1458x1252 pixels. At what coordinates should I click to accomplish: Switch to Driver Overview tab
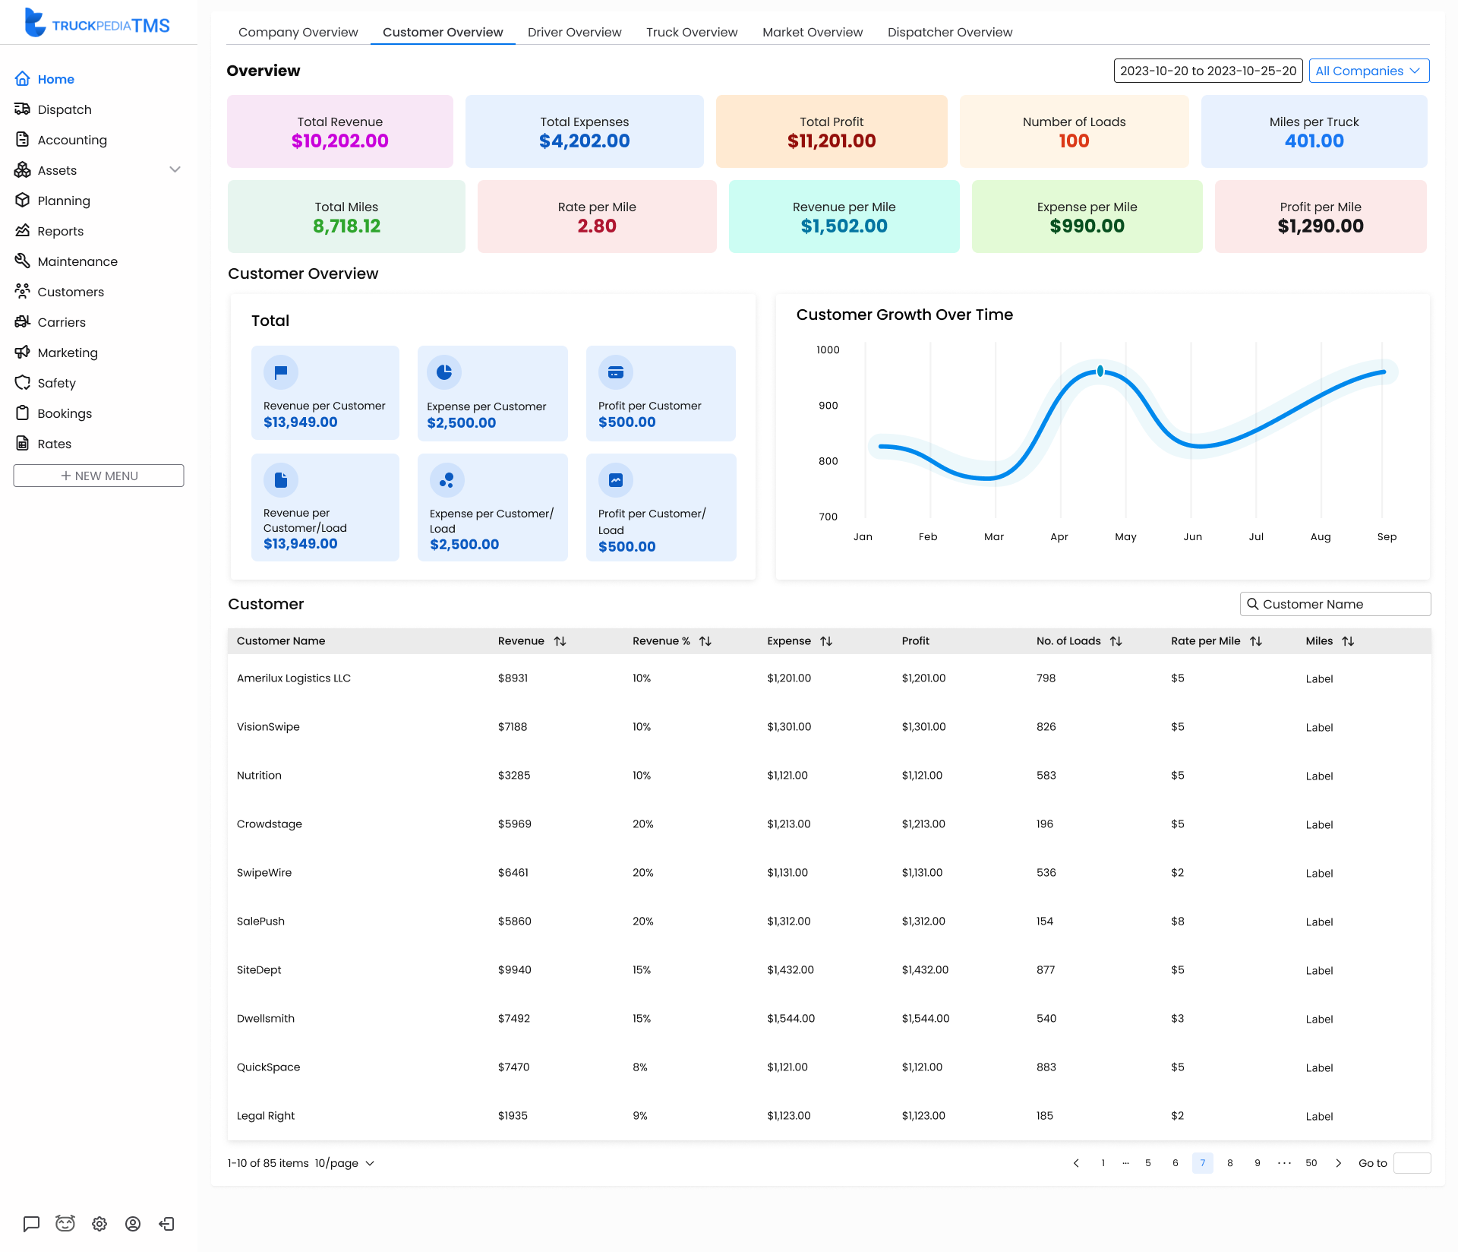(x=575, y=32)
